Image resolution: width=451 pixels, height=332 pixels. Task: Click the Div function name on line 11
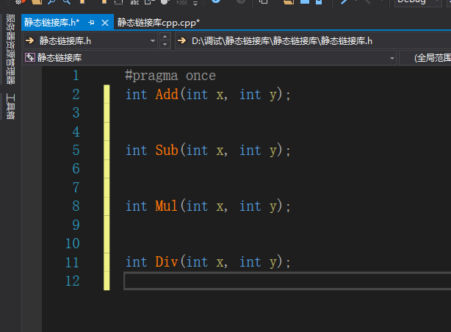(x=167, y=261)
